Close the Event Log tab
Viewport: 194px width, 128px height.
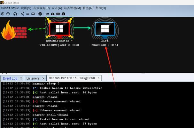[21, 78]
